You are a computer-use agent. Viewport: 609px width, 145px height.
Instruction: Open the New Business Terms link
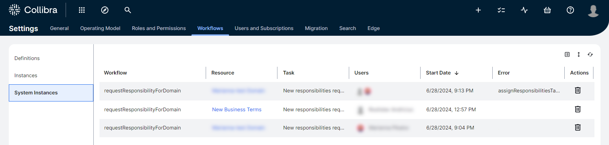236,110
